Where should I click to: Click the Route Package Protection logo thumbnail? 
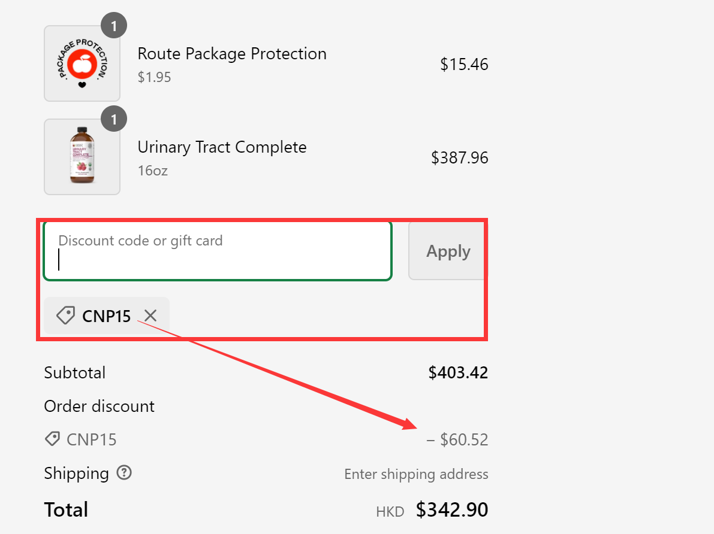point(82,63)
